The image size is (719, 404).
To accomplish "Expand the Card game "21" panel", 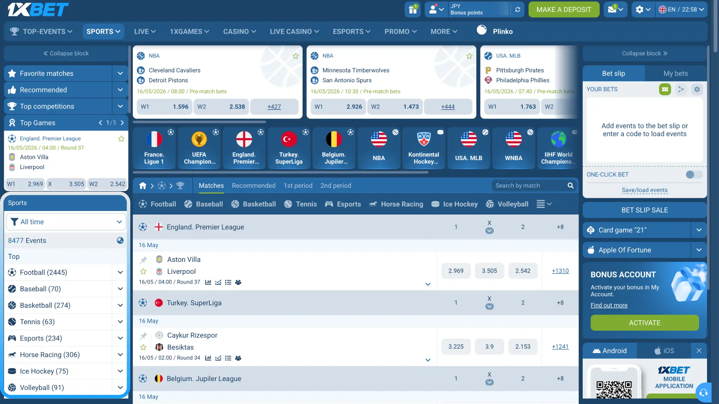I will [699, 230].
